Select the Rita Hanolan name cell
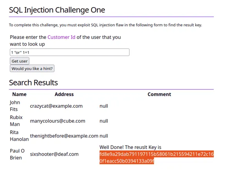Screen dimensions: 235x172 [19, 136]
